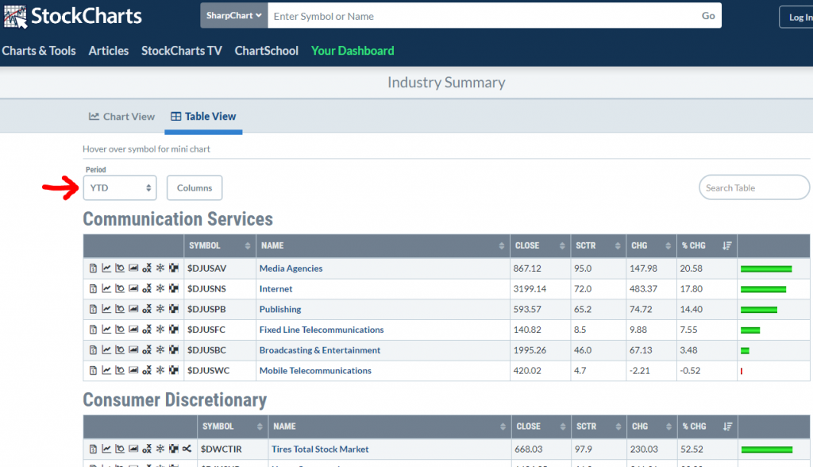Sort Communication Services table by SCTR header

pyautogui.click(x=597, y=246)
